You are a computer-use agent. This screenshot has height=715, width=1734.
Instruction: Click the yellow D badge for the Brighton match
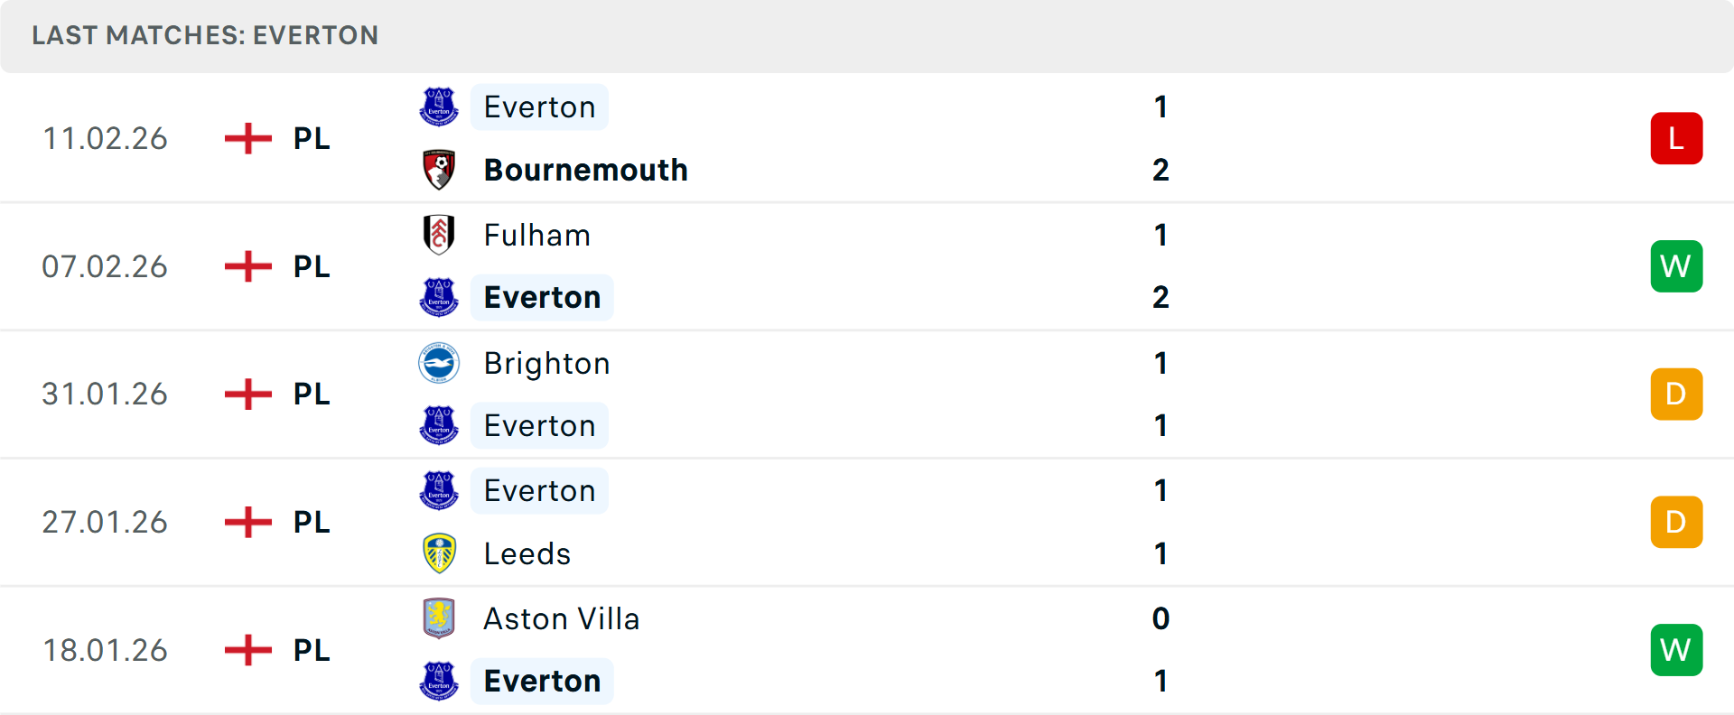click(1676, 394)
